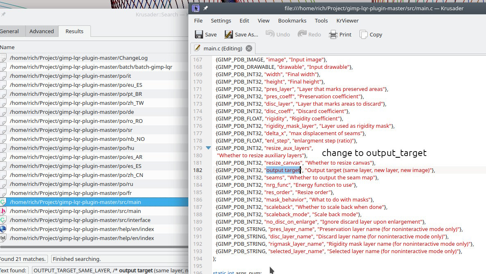The height and width of the screenshot is (274, 486).
Task: Open the Settings menu
Action: 221,20
